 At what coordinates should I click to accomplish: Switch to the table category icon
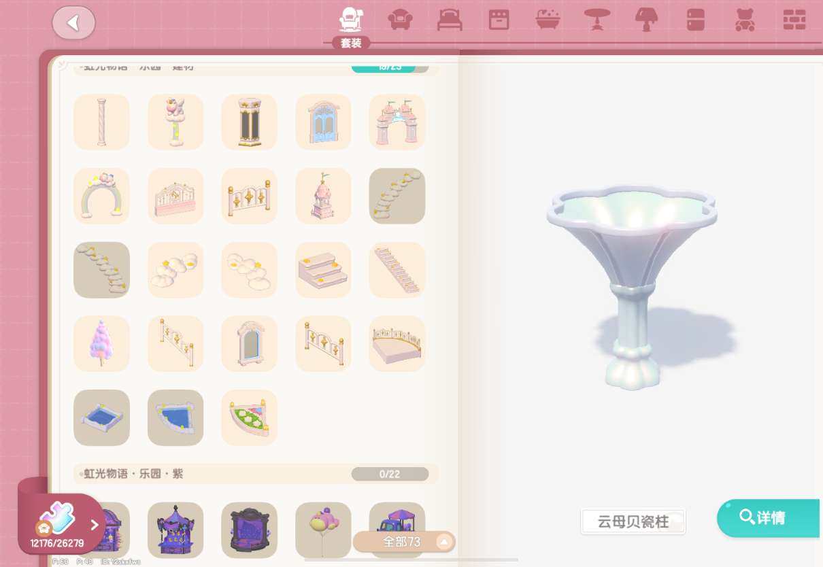pyautogui.click(x=597, y=20)
